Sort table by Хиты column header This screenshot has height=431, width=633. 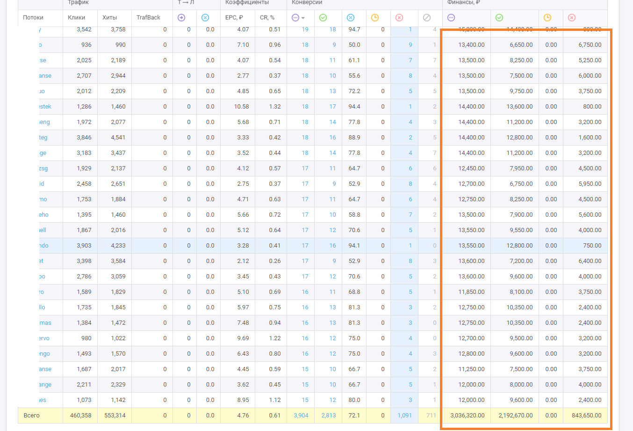[110, 18]
